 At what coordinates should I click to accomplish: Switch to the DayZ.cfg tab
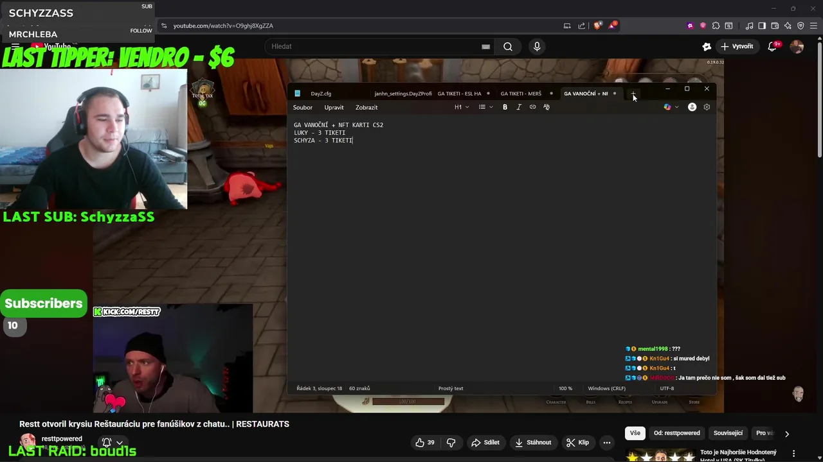tap(321, 94)
